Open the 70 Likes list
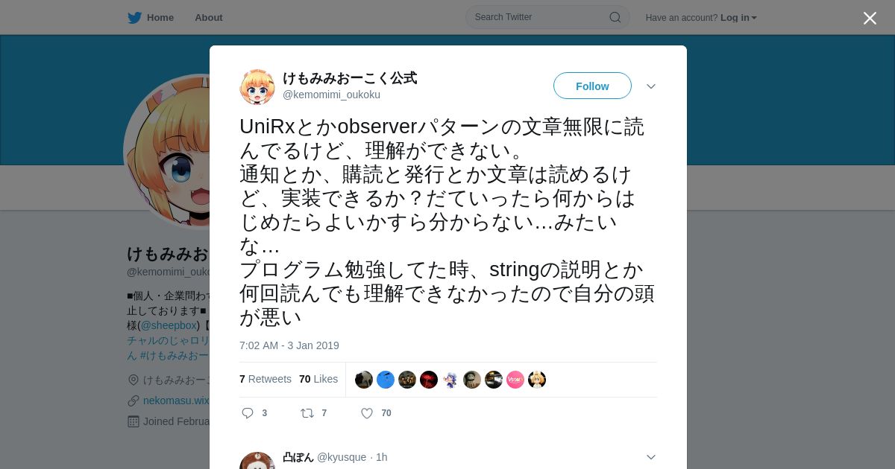895x469 pixels. (x=318, y=379)
